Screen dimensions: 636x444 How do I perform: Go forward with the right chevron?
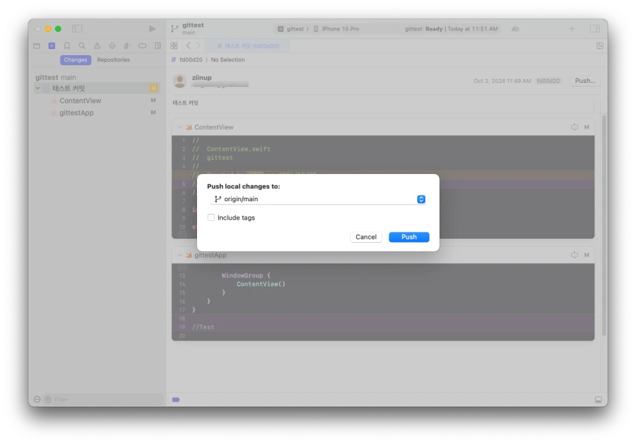[x=198, y=46]
